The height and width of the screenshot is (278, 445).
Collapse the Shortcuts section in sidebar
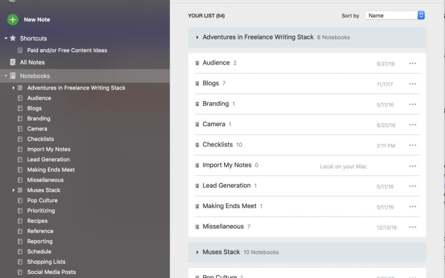(6, 38)
